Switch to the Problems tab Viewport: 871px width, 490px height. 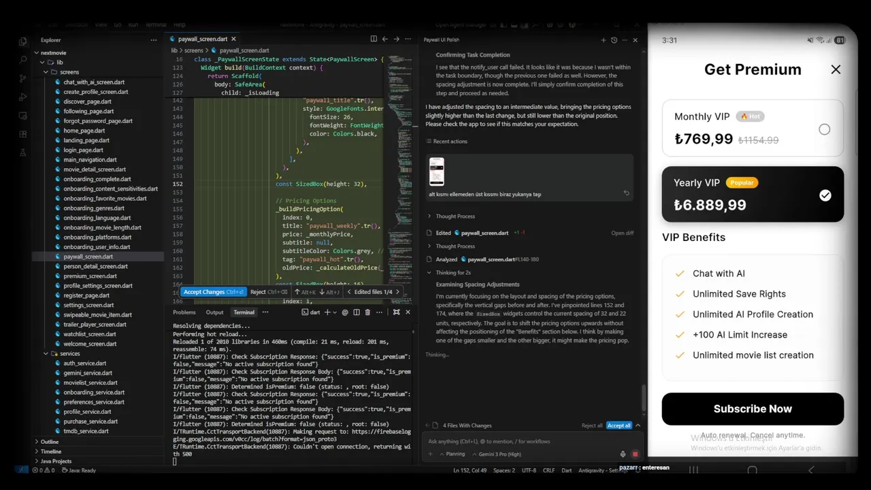[x=184, y=312]
